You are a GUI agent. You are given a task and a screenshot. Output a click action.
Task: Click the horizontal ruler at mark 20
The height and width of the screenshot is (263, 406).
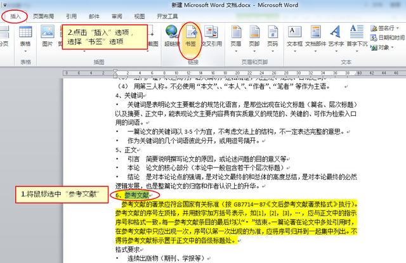pos(237,73)
